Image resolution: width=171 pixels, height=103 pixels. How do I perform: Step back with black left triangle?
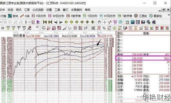click(x=56, y=22)
